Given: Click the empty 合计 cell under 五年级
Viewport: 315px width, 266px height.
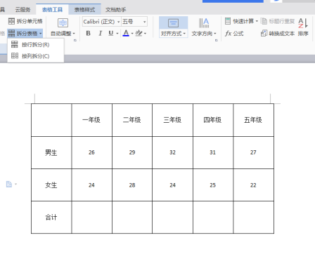Looking at the screenshot, I should tap(253, 218).
